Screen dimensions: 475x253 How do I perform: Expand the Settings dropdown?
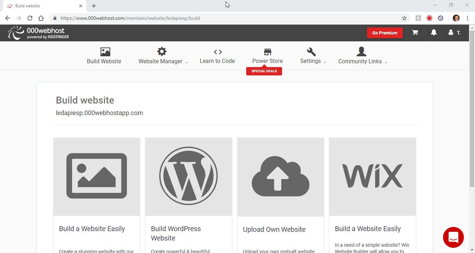[x=325, y=62]
